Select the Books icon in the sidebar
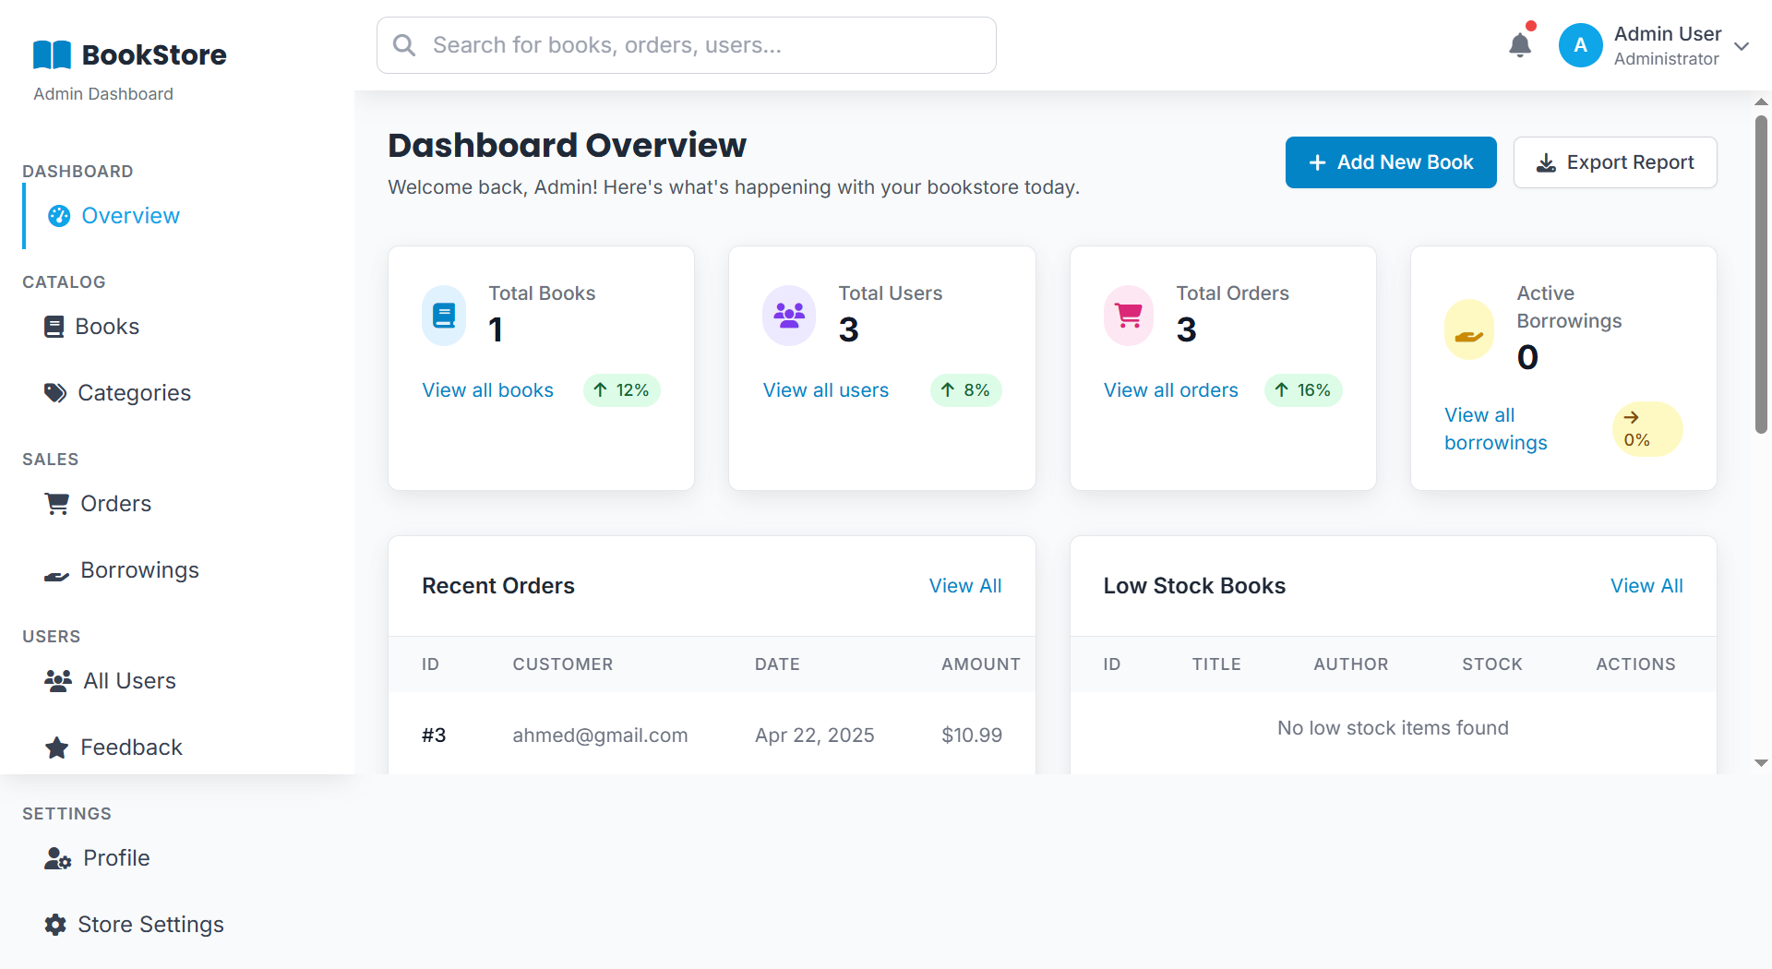Screen dimensions: 1772x969 coord(55,326)
